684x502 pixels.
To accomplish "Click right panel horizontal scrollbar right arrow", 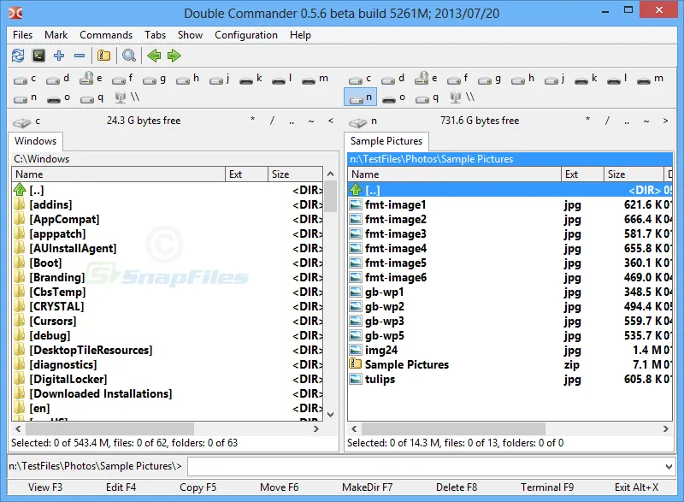I will 666,428.
